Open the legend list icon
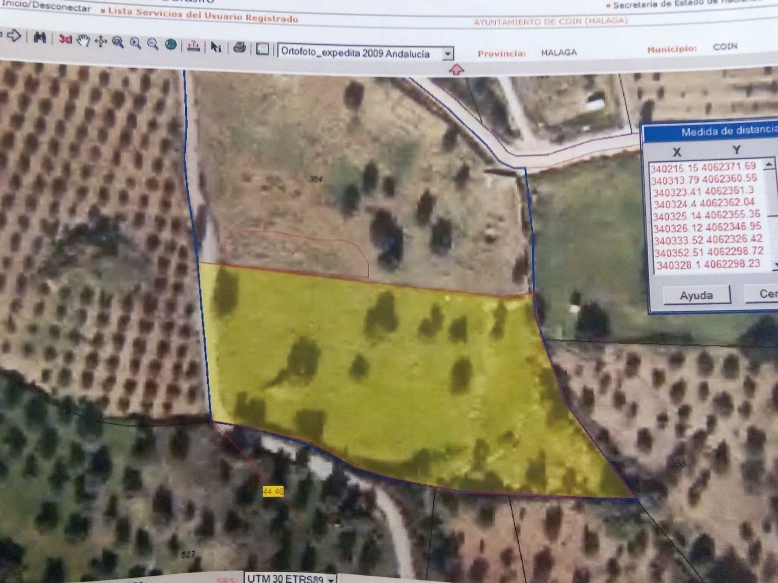Viewport: 778px width, 583px height. (263, 49)
